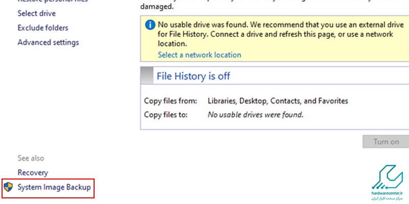Click the yellow No usable drive warning message

[281, 34]
